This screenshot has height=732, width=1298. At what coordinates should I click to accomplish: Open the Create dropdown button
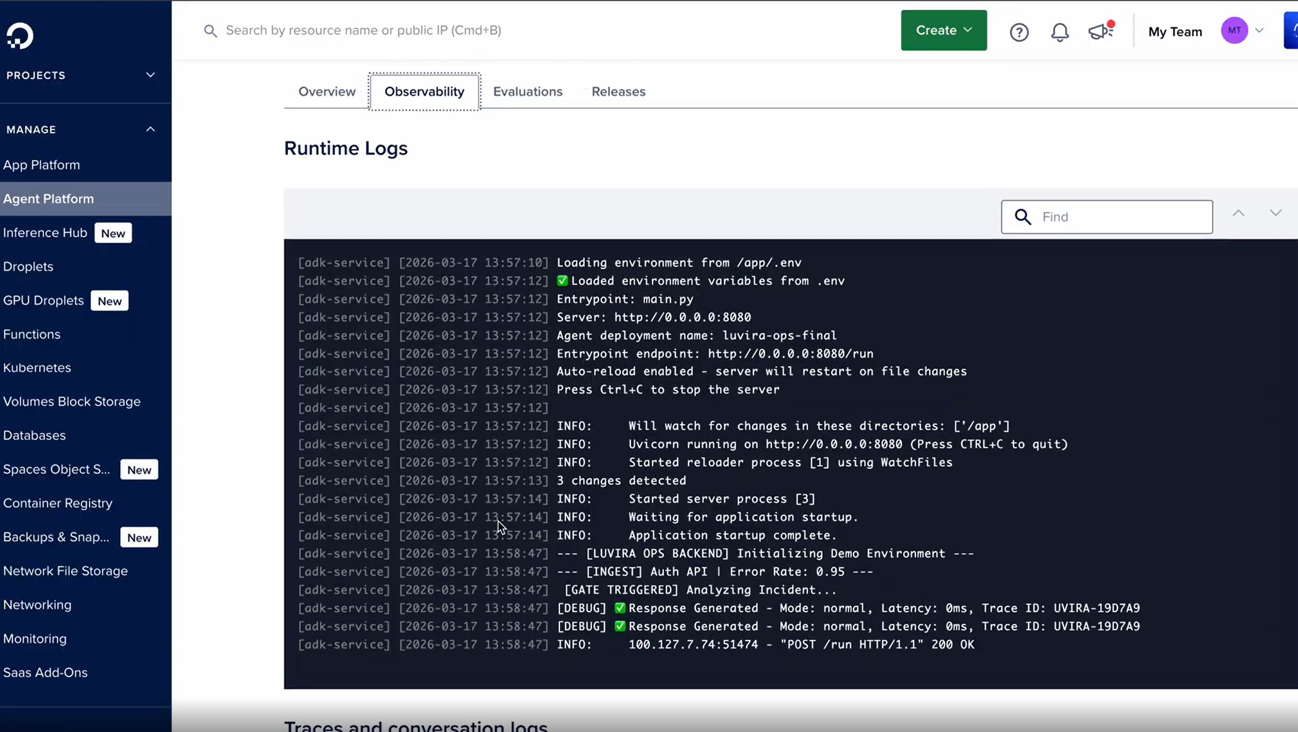click(x=943, y=30)
